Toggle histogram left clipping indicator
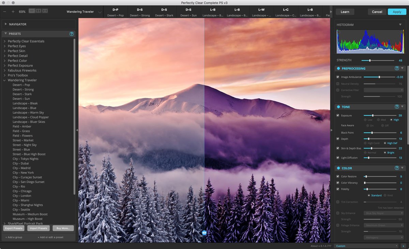 click(x=338, y=32)
